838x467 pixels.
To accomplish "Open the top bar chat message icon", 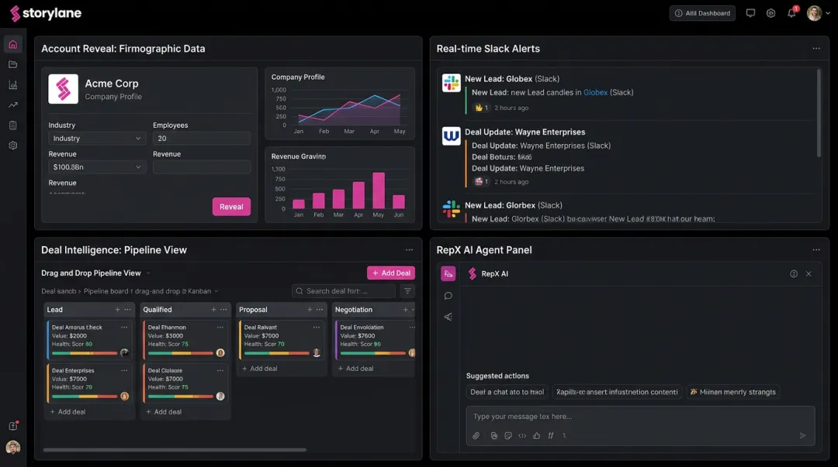I will click(750, 13).
